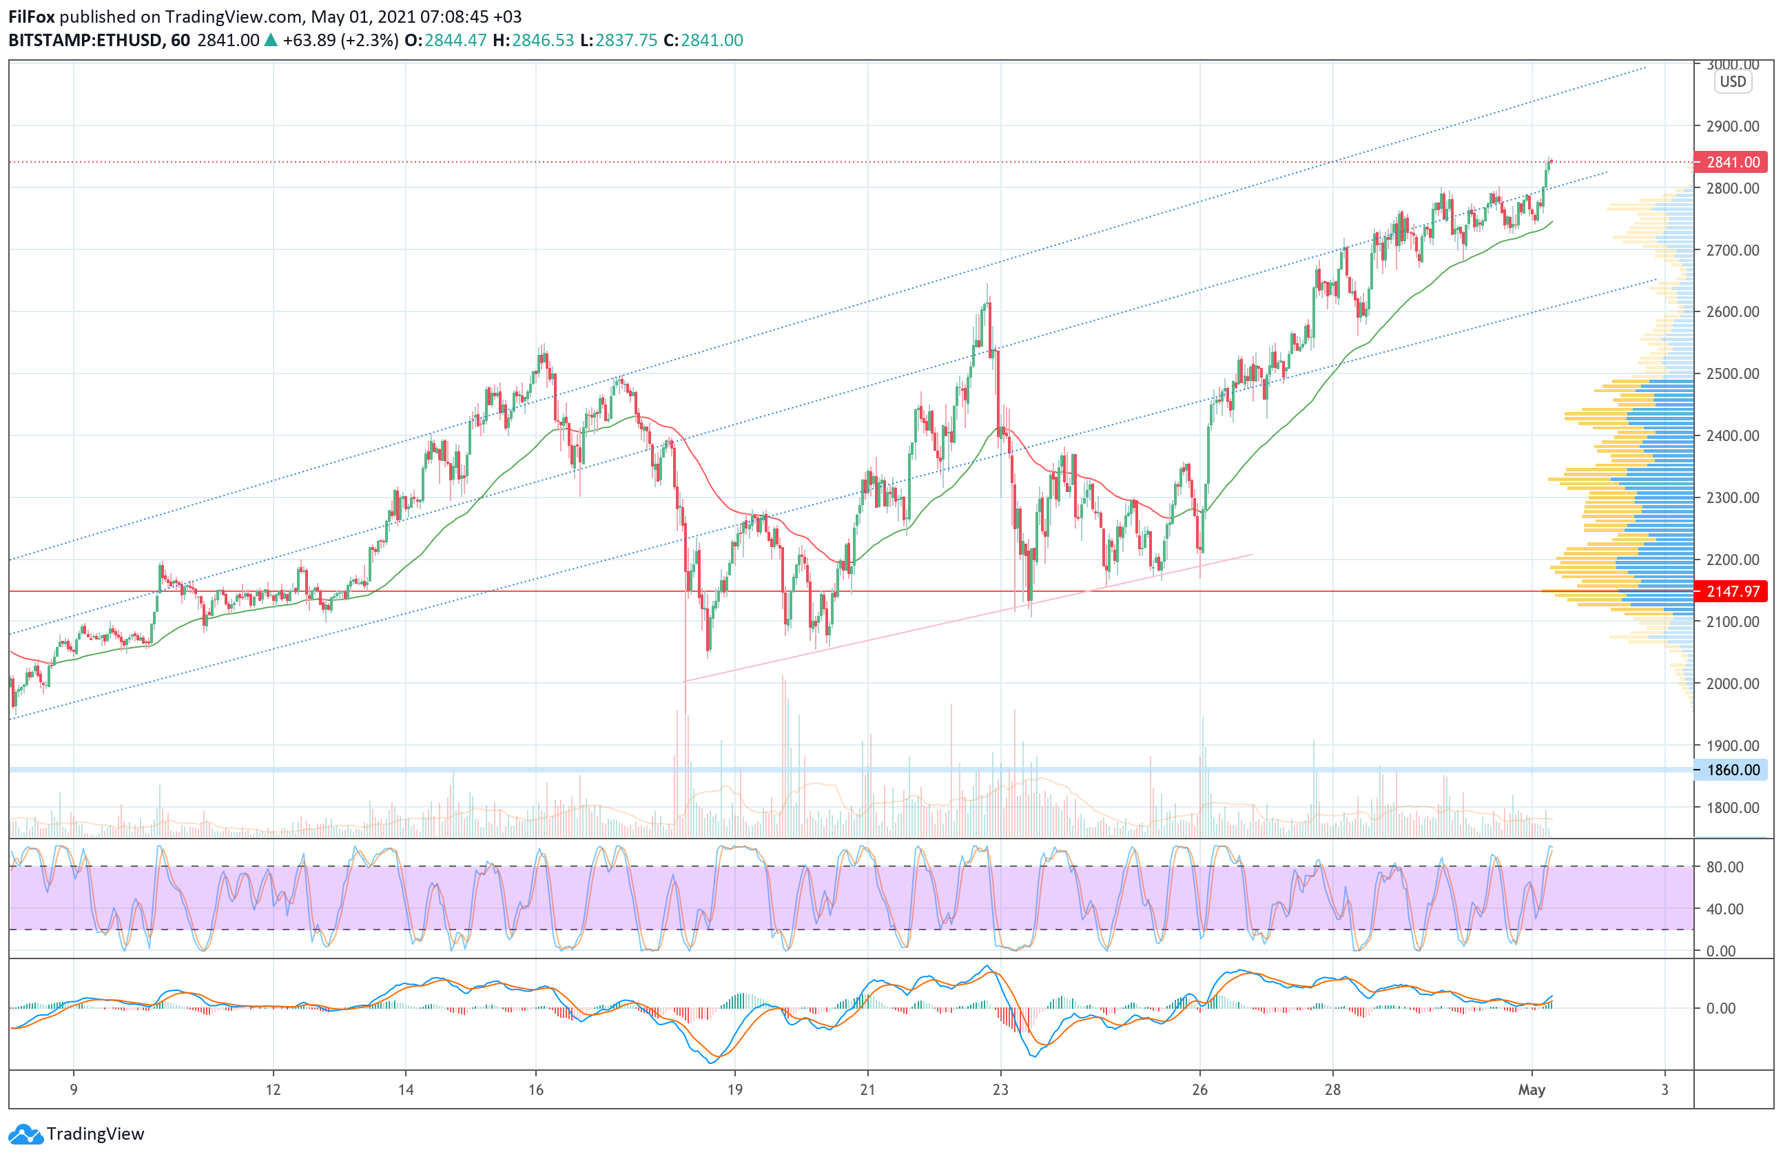This screenshot has height=1159, width=1783.
Task: Click the green up-arrow price change icon
Action: [271, 41]
